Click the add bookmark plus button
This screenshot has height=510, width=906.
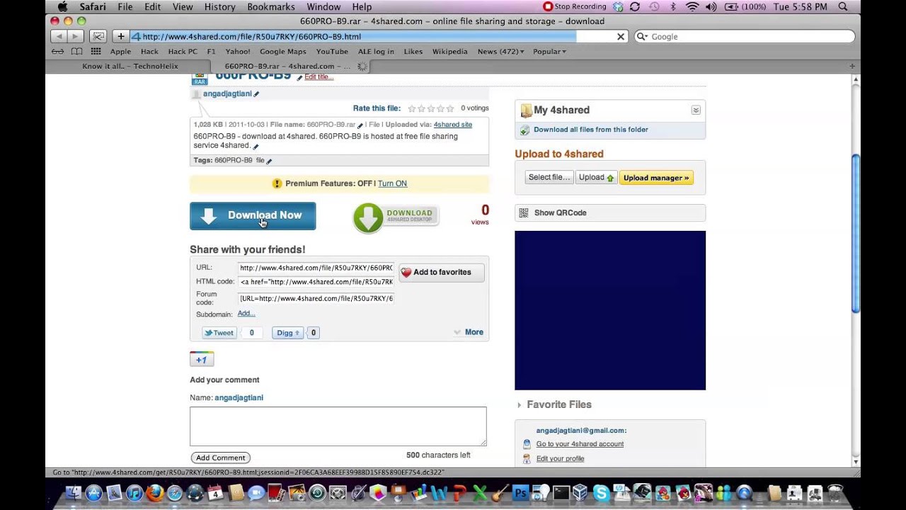[121, 36]
